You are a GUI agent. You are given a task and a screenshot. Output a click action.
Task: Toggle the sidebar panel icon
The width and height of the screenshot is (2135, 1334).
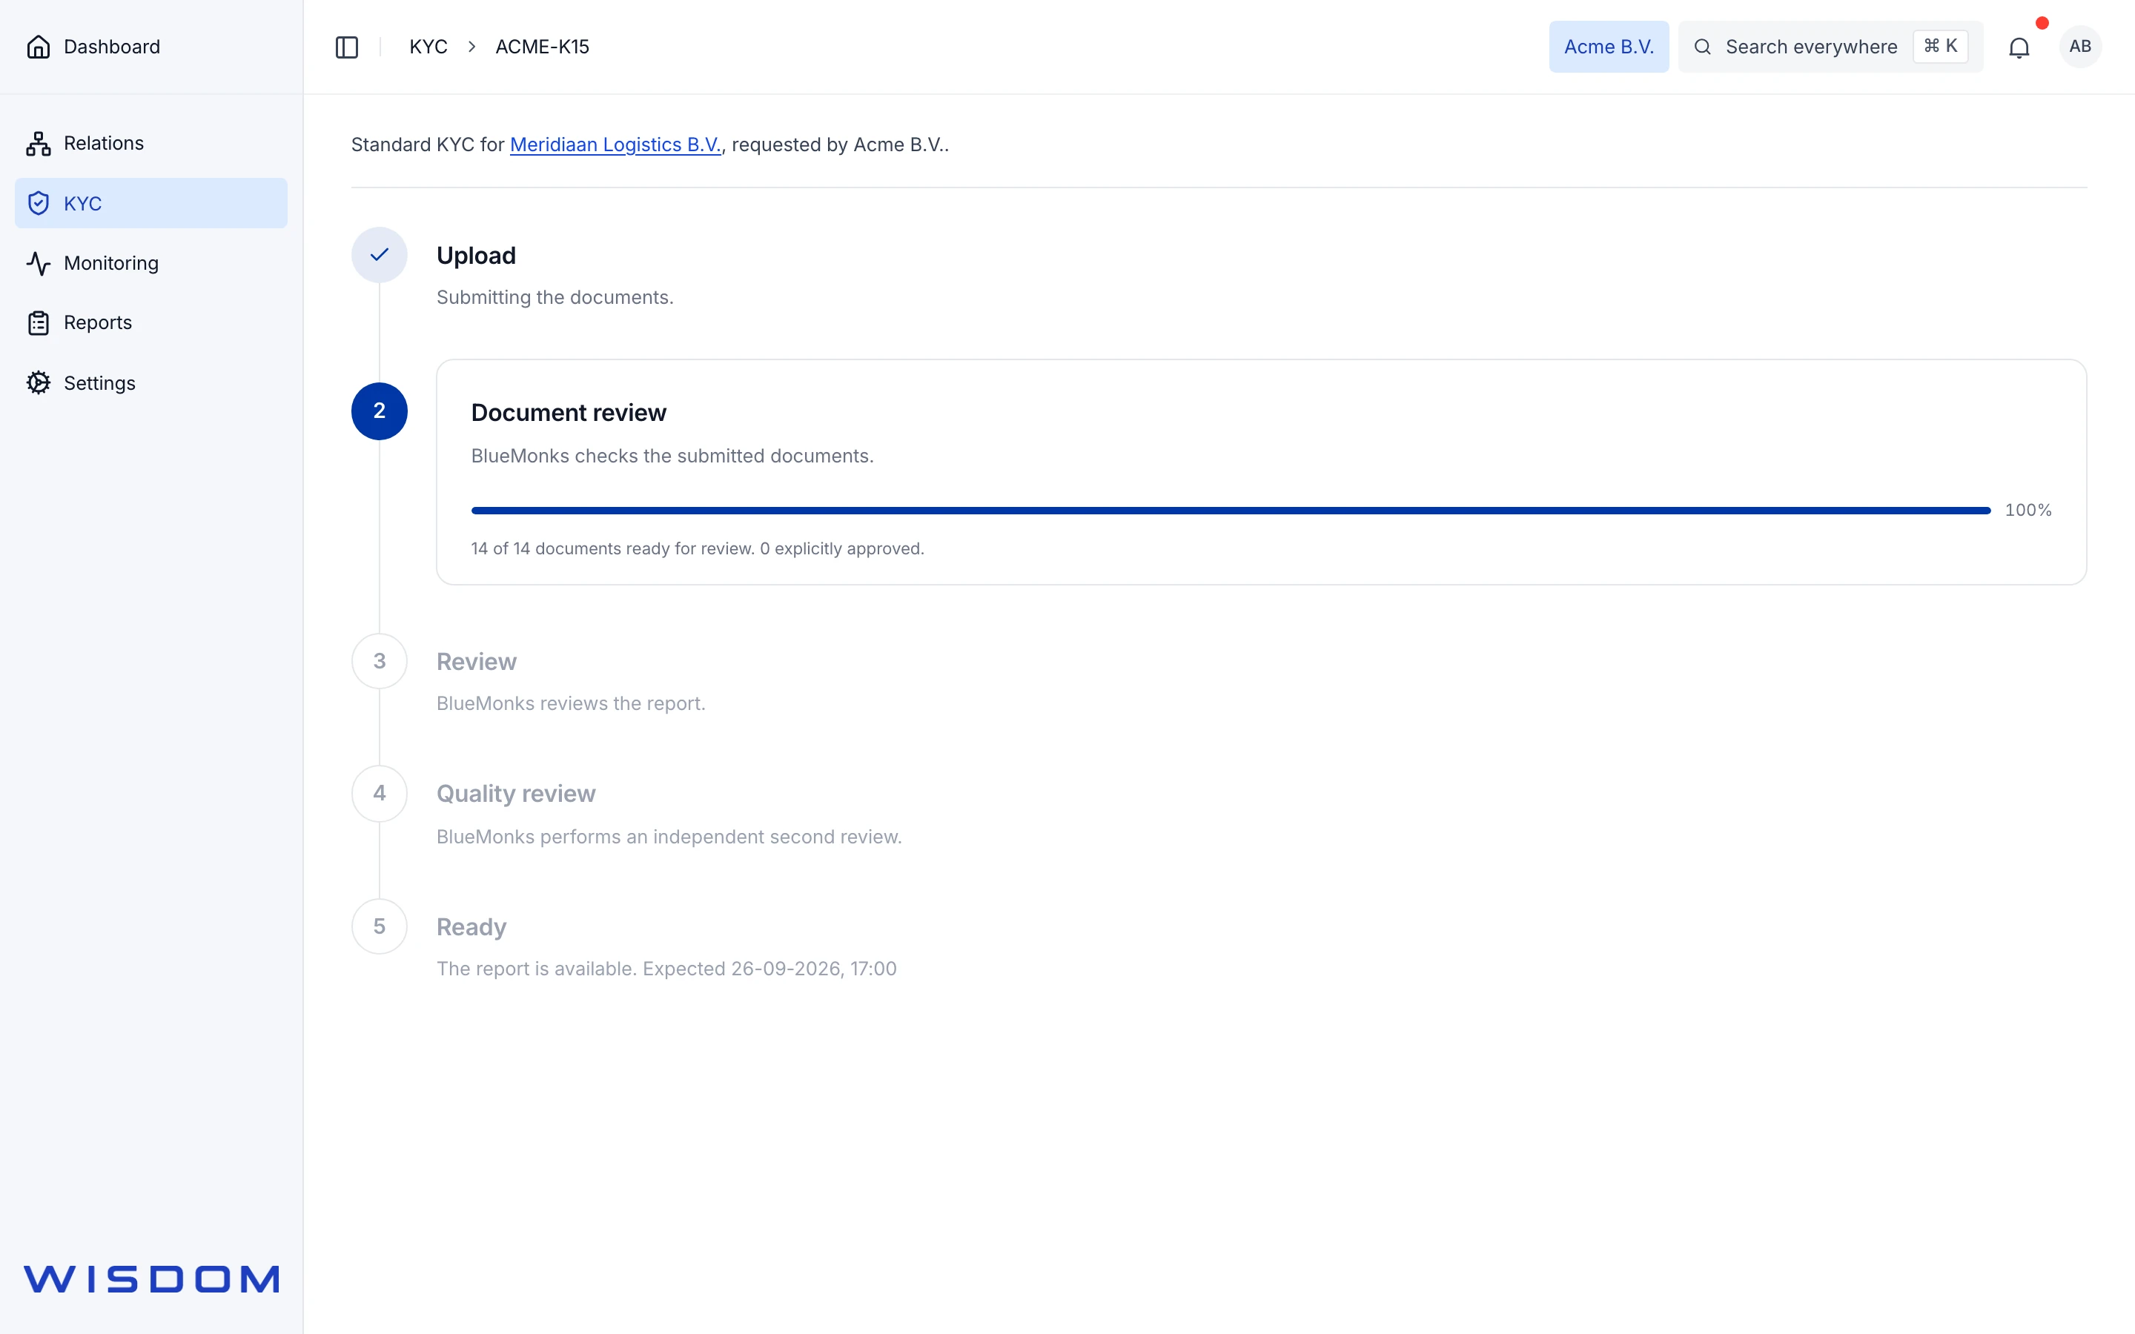(347, 47)
